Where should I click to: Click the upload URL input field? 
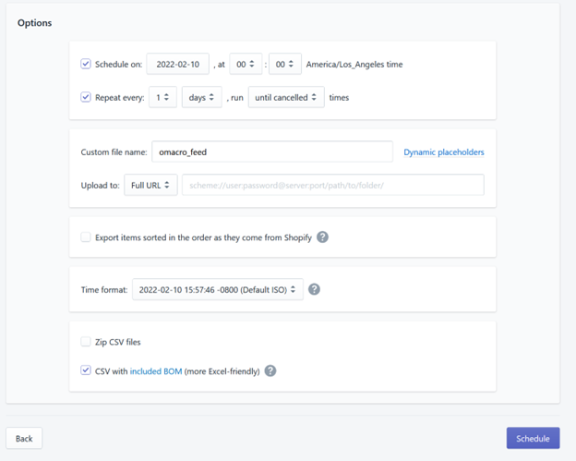point(333,185)
